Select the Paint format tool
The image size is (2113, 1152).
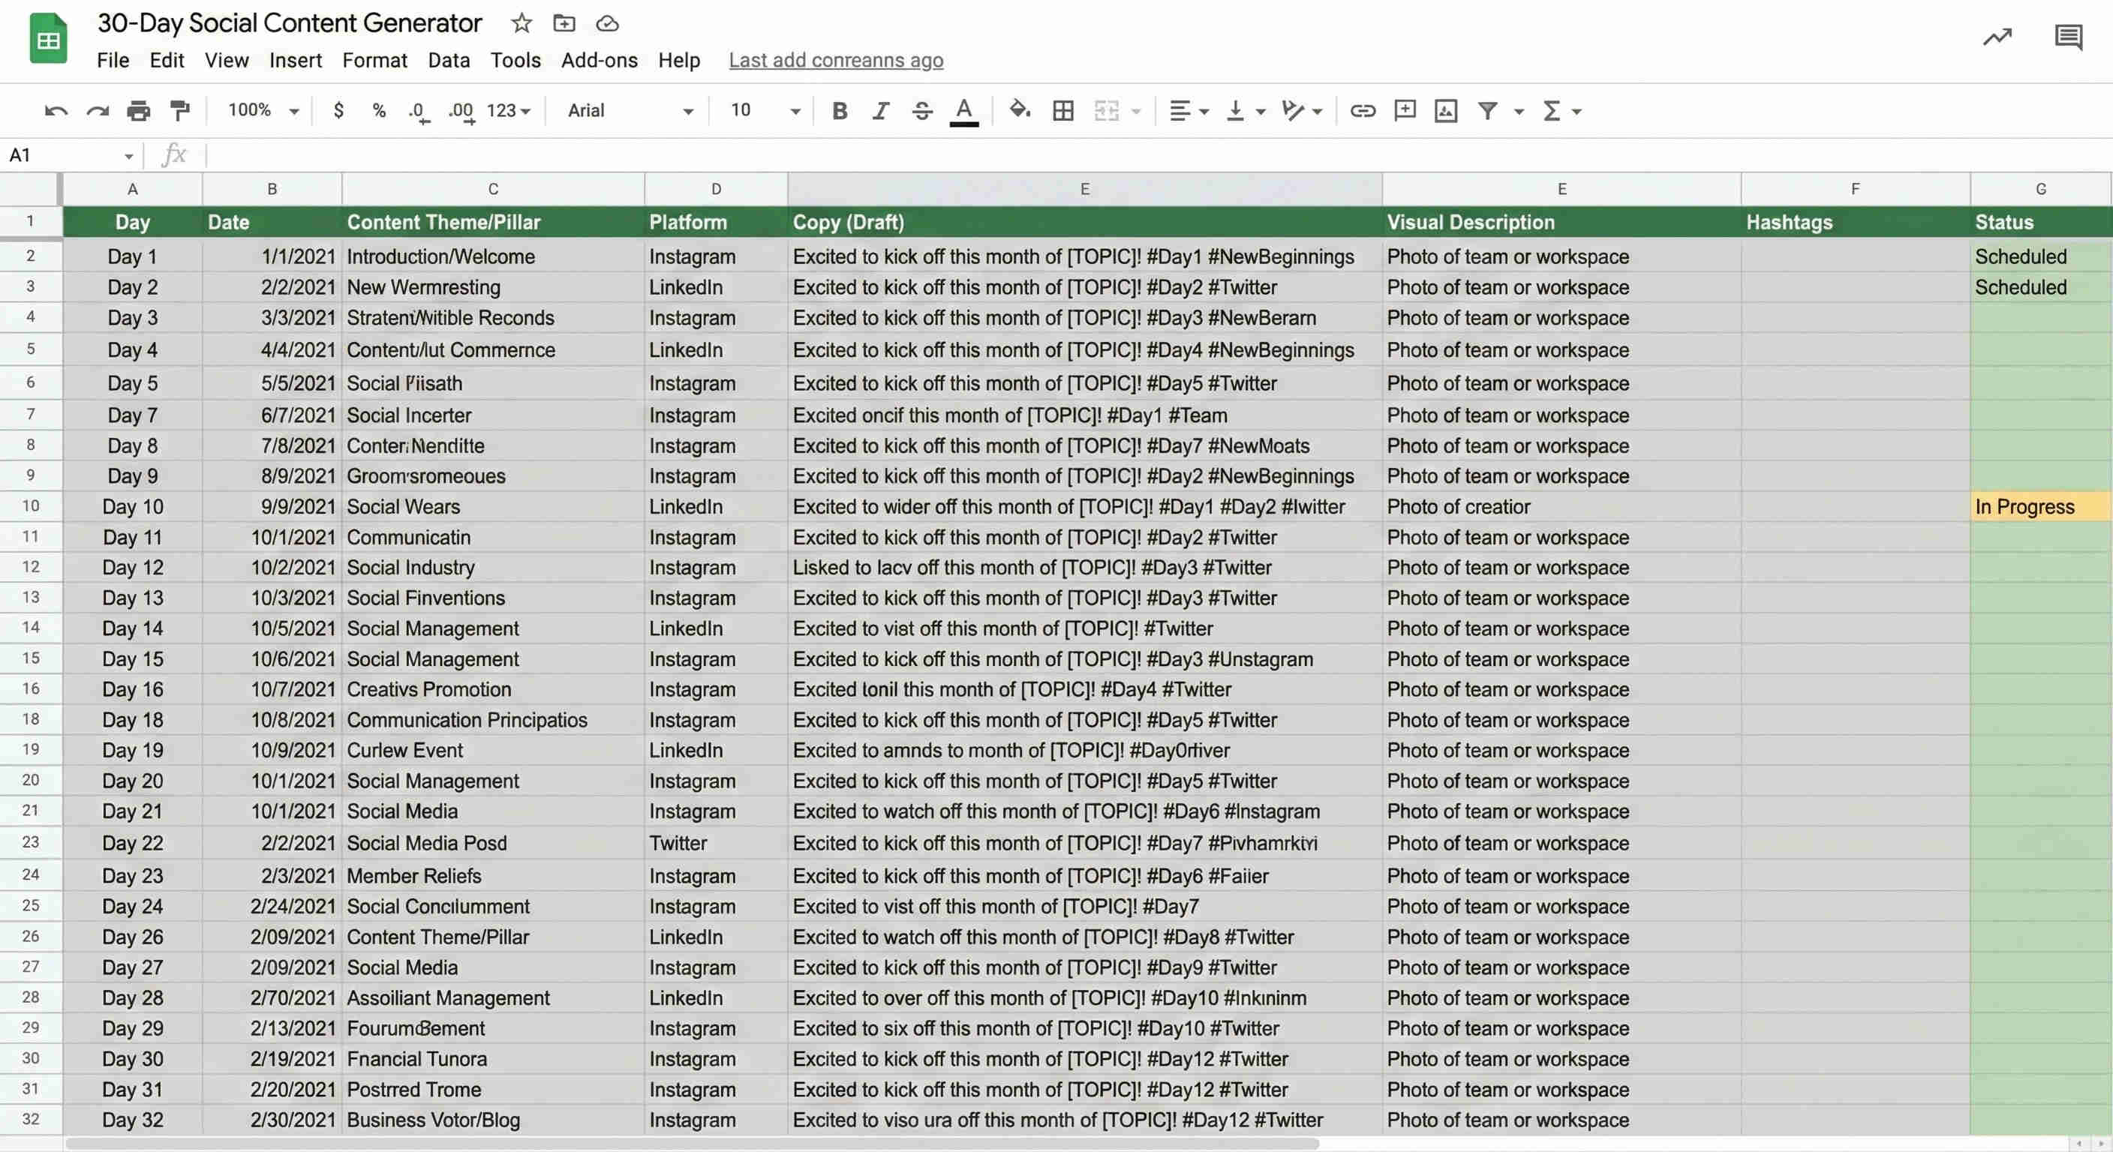click(x=179, y=111)
